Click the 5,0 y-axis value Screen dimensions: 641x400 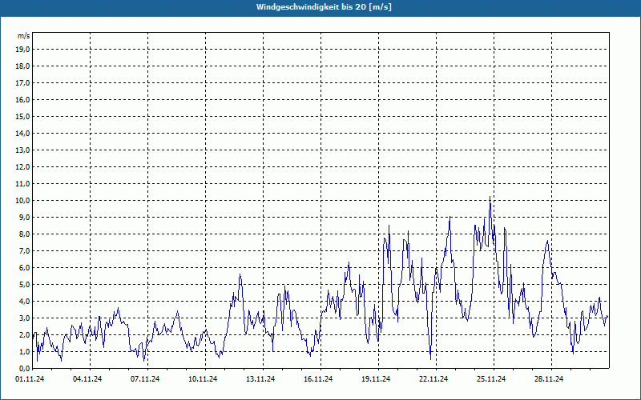click(x=24, y=285)
